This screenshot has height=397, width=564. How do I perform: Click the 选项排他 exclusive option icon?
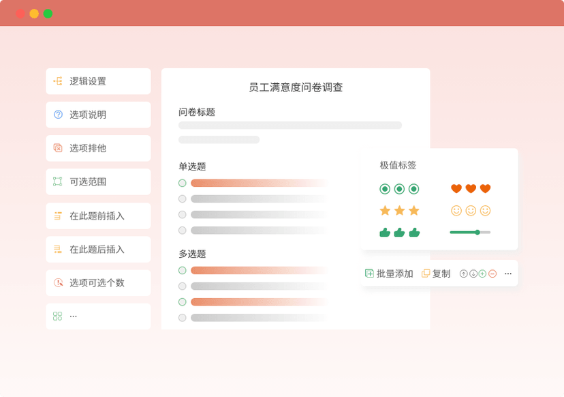(x=57, y=148)
